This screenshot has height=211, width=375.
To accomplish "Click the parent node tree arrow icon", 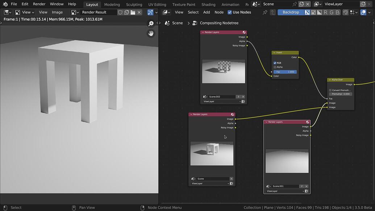I will click(272, 12).
